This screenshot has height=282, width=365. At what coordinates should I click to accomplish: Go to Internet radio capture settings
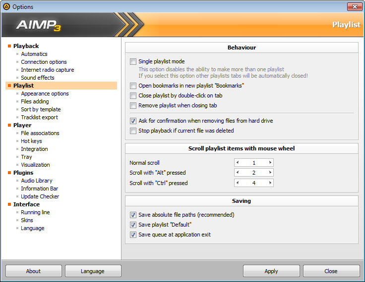pyautogui.click(x=48, y=70)
